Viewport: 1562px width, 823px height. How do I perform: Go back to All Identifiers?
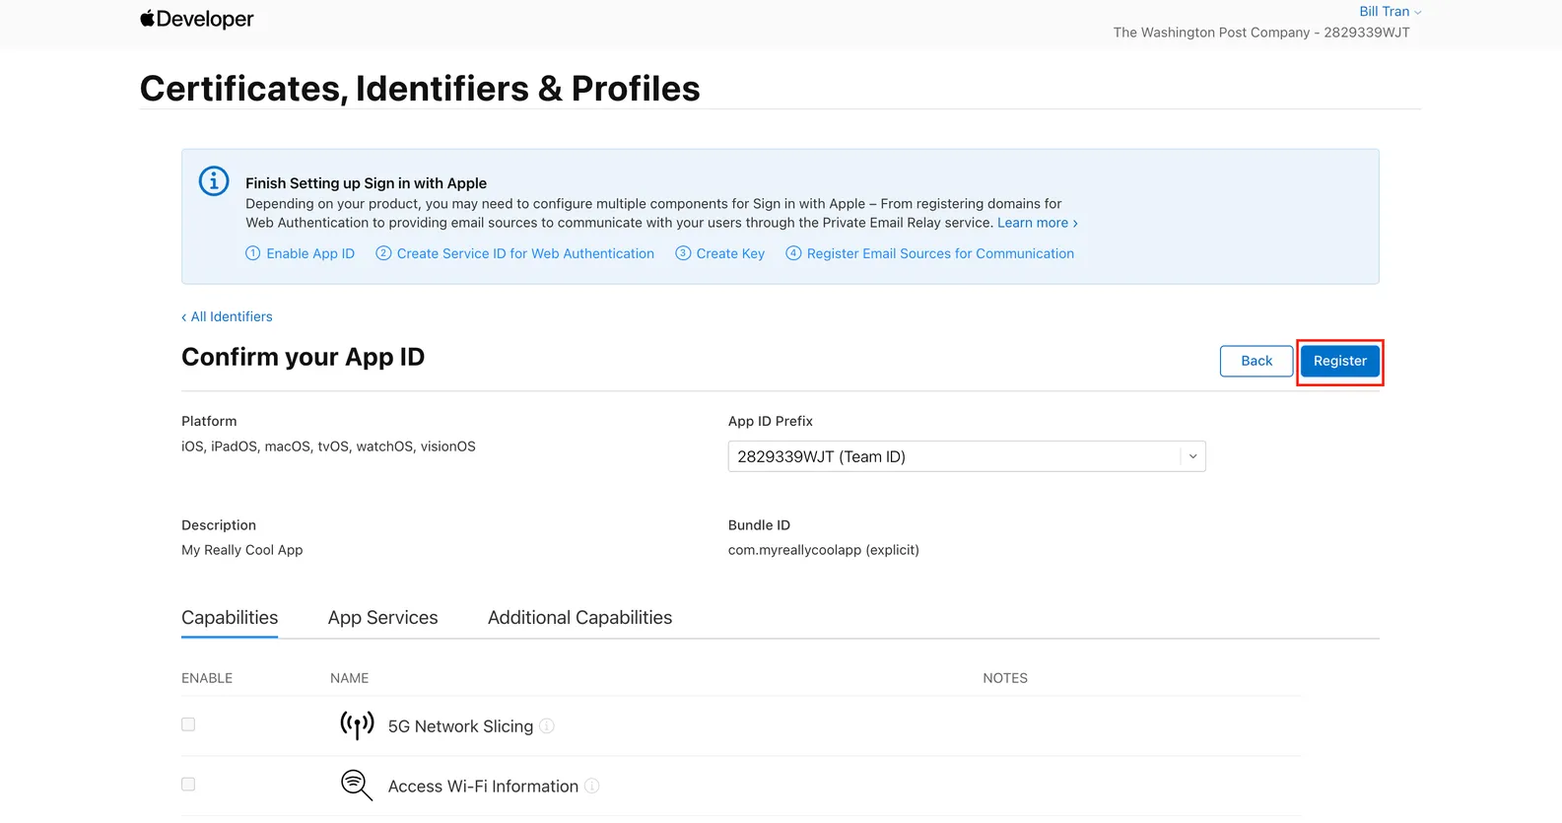pyautogui.click(x=227, y=316)
